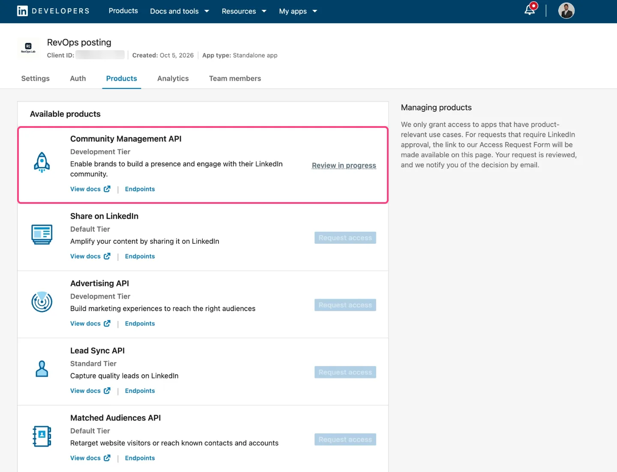Open View docs for Advertising API
The width and height of the screenshot is (617, 472).
[90, 324]
